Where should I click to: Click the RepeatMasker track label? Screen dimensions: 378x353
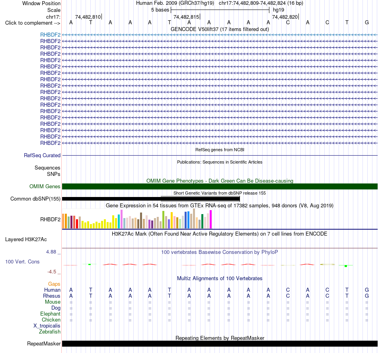[44, 343]
